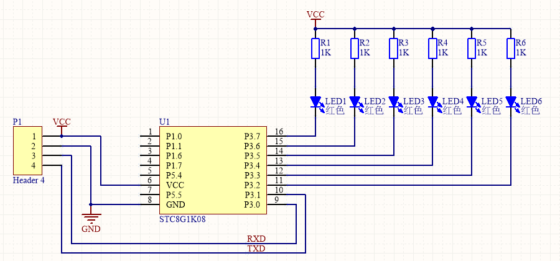Click pin label P1.1 on U1

[174, 146]
